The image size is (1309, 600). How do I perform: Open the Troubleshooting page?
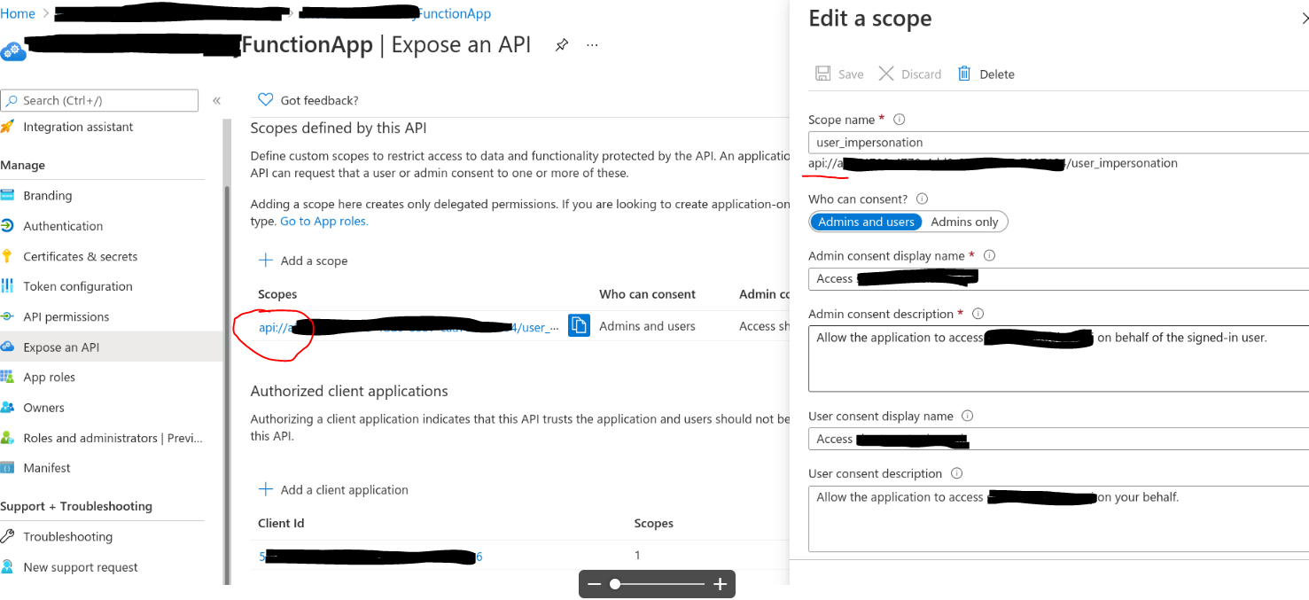point(68,537)
